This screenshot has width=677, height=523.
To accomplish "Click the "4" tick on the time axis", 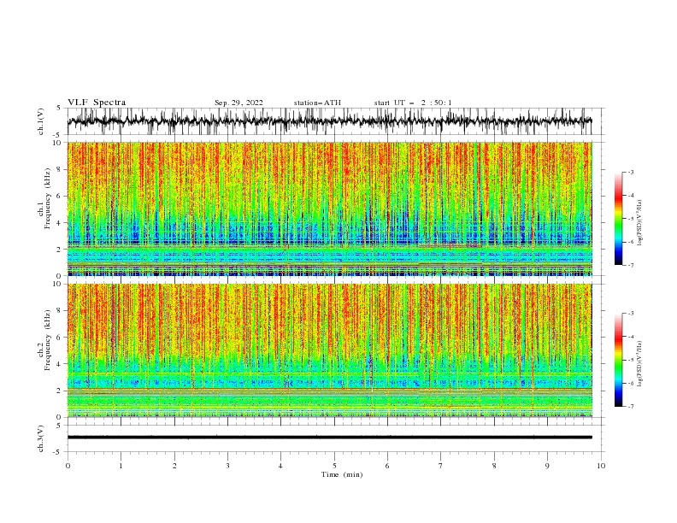I will [x=280, y=466].
